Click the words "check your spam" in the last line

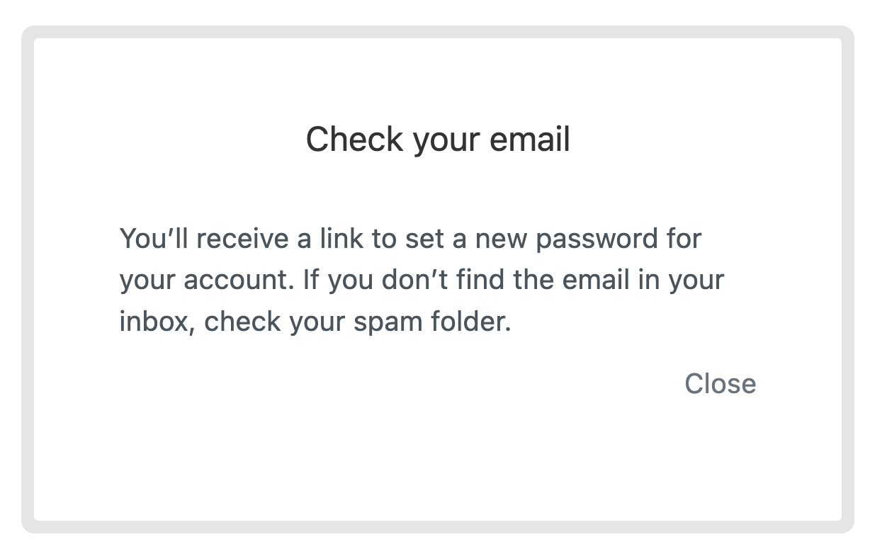point(314,322)
